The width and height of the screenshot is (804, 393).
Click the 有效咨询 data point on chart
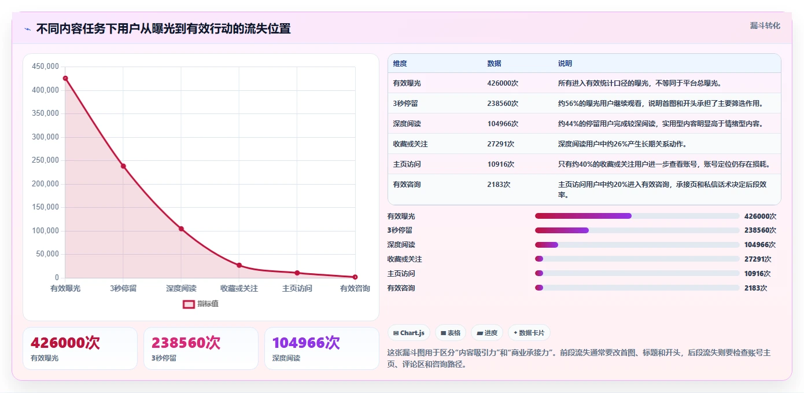click(x=355, y=277)
